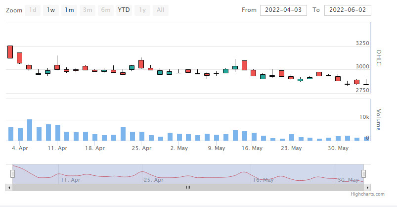Image resolution: width=397 pixels, height=207 pixels.
Task: Click the large red candlestick near 16. May
Action: [x=244, y=65]
